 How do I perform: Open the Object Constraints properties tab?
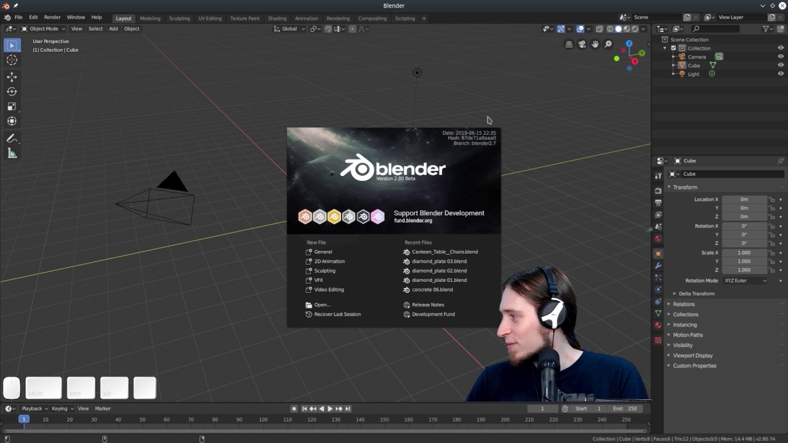[x=658, y=301]
